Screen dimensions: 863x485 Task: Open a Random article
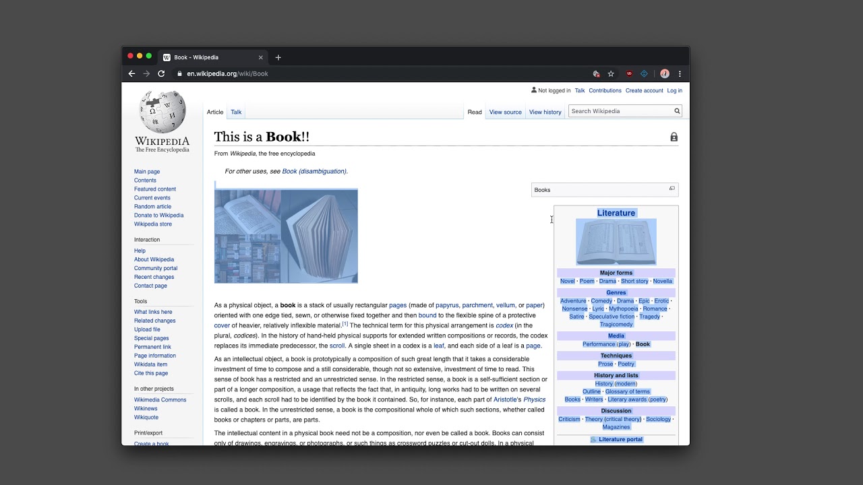click(153, 207)
